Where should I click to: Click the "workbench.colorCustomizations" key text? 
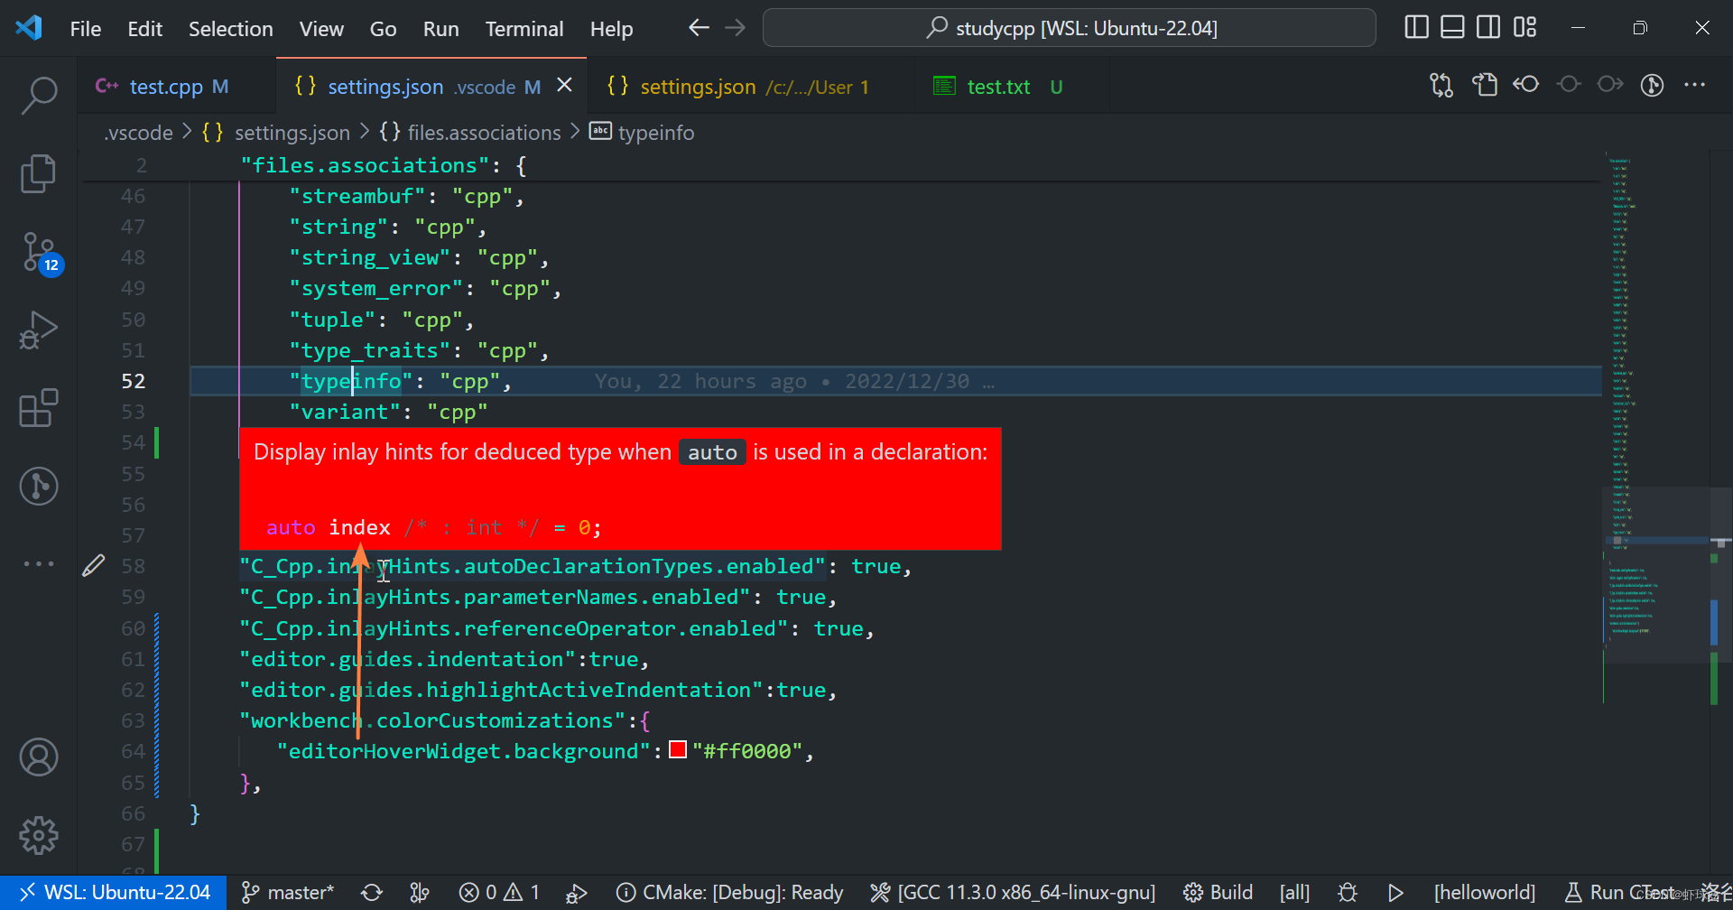432,720
